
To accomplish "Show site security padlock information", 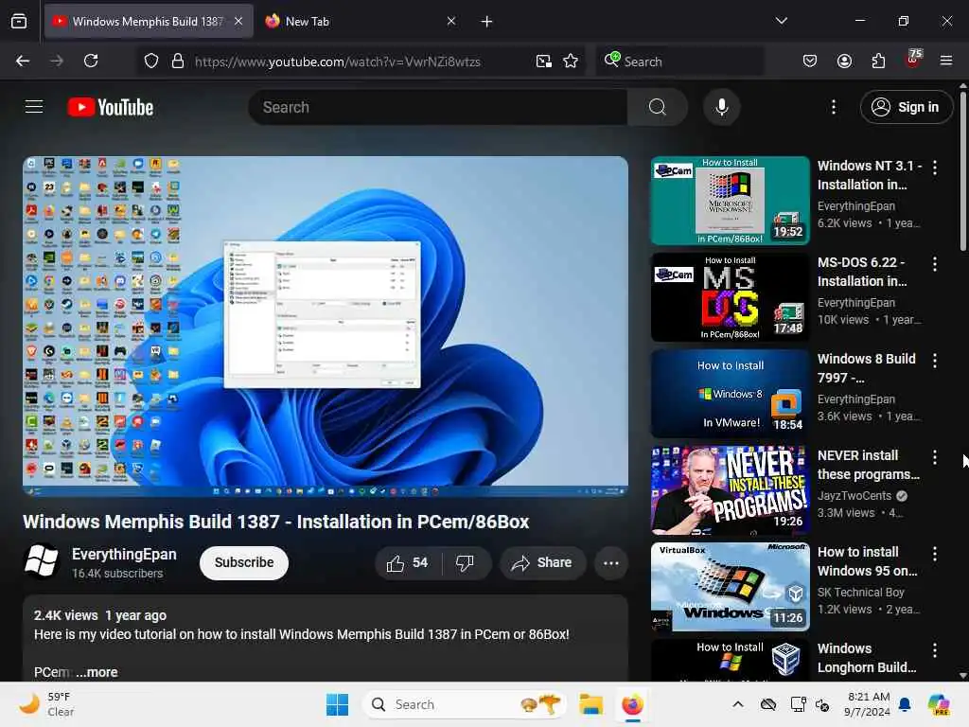I will click(x=178, y=62).
